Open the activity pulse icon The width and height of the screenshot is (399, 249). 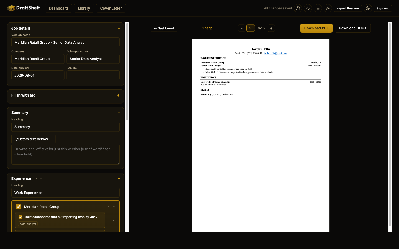308,8
